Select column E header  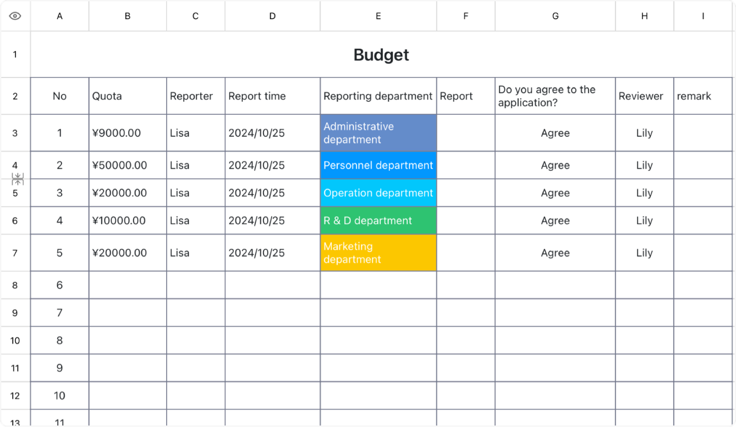pyautogui.click(x=378, y=16)
